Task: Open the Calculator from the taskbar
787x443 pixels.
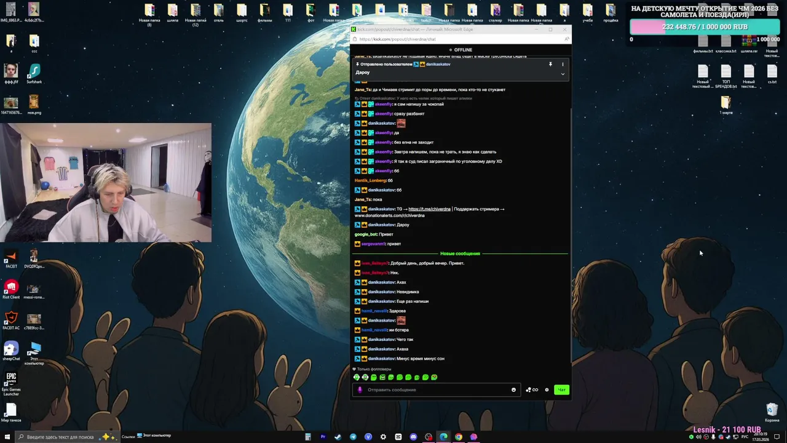Action: click(307, 437)
